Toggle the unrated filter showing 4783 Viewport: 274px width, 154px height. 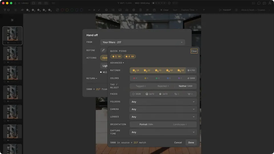191,70
